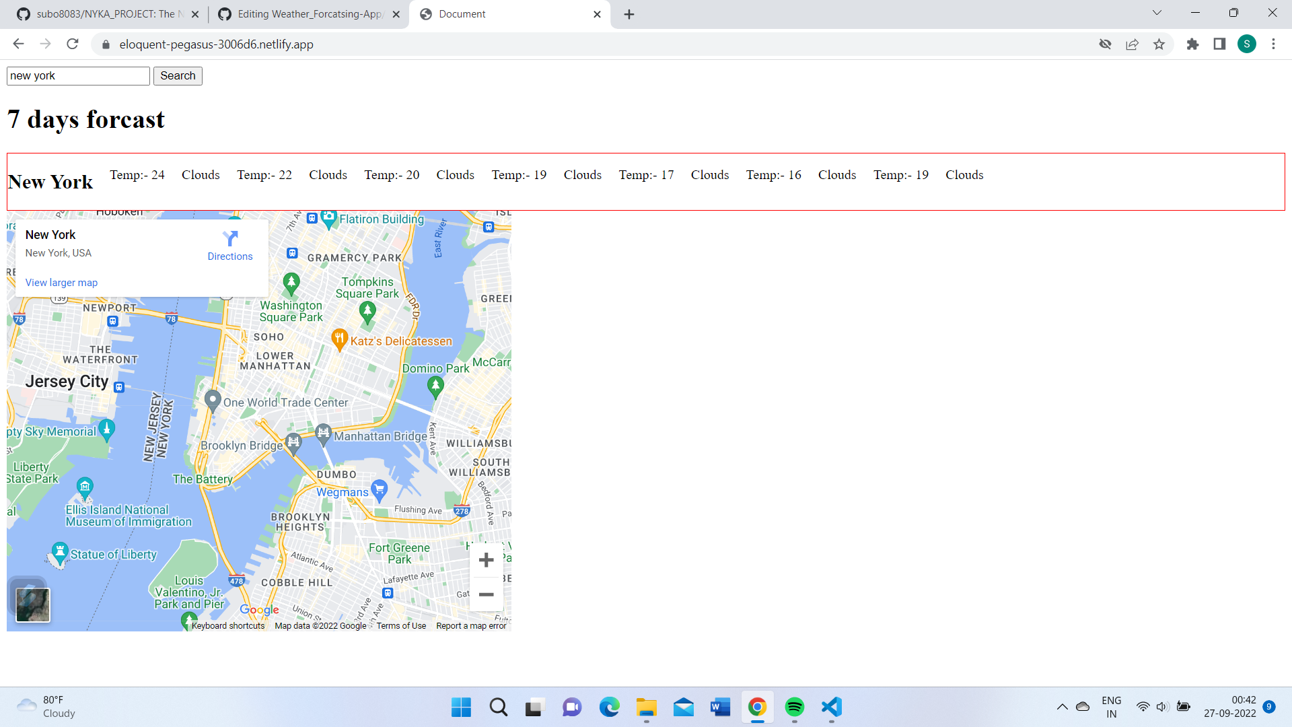Zoom in on the map with plus icon
The width and height of the screenshot is (1292, 727).
click(486, 559)
